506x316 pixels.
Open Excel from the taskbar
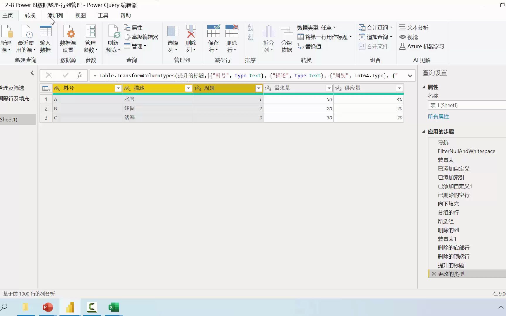pos(114,307)
